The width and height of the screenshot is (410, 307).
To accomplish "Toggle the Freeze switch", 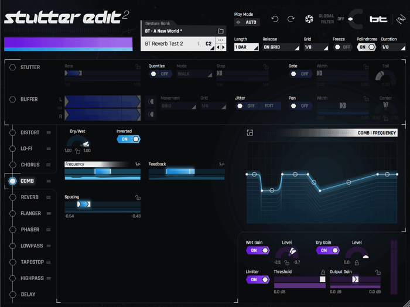I will [343, 47].
